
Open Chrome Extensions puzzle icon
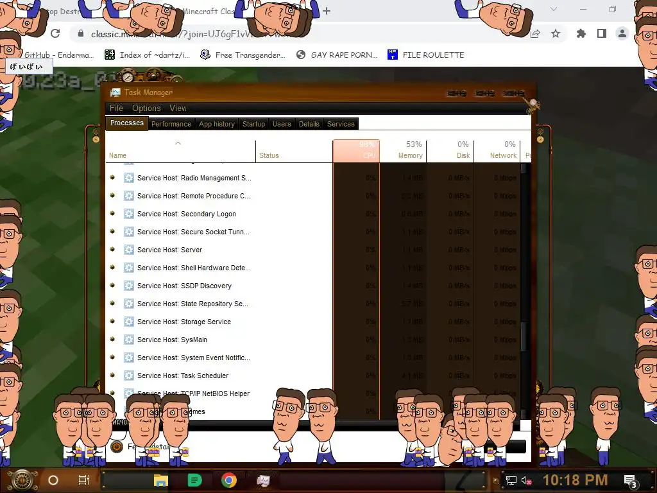click(x=581, y=33)
